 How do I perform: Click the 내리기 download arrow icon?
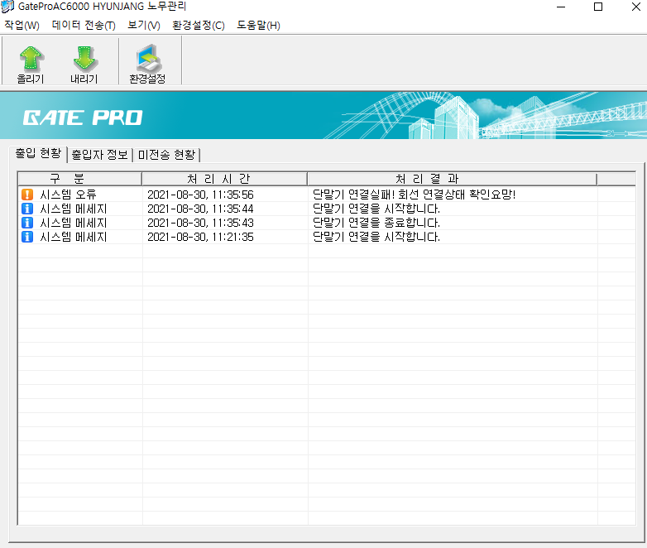84,59
